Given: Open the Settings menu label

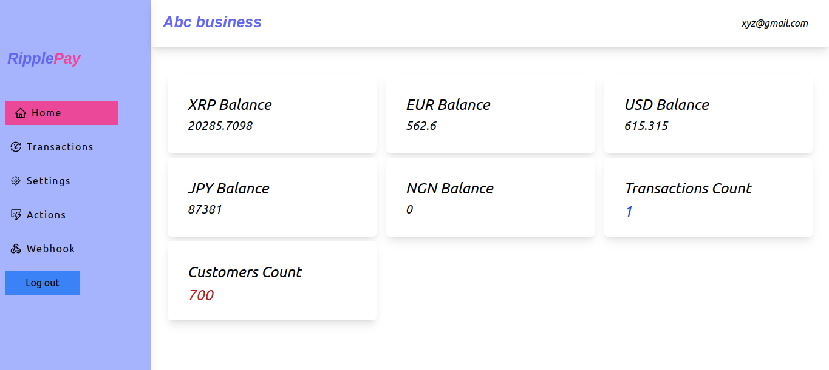Looking at the screenshot, I should [49, 181].
